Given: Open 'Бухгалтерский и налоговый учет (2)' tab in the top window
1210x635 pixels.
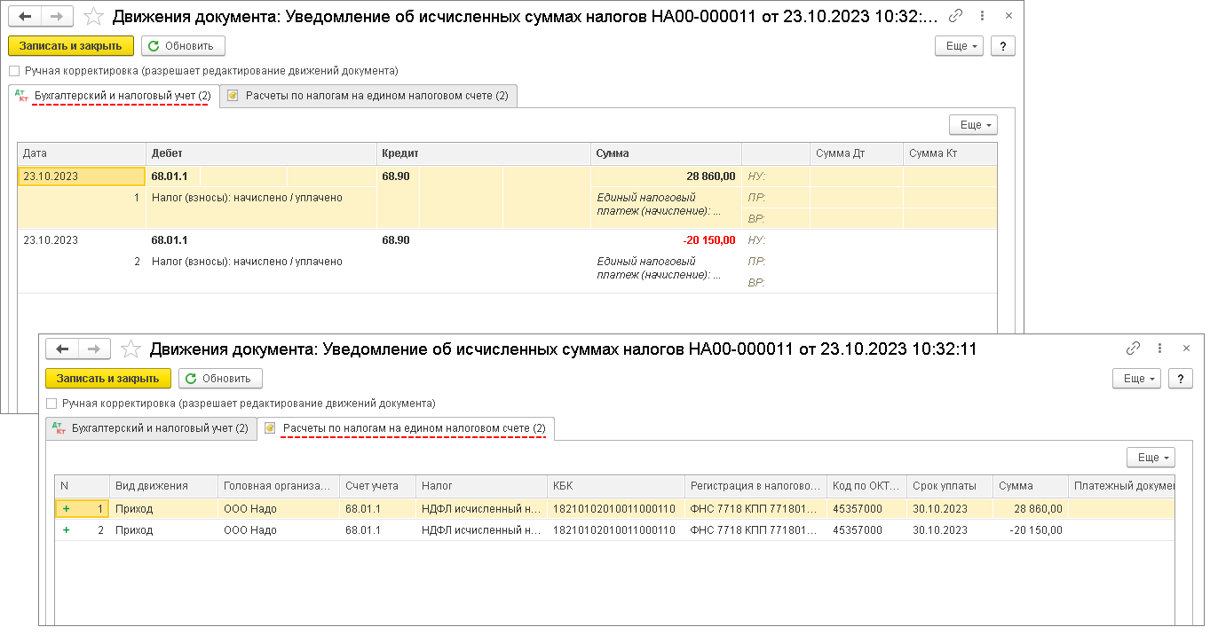Looking at the screenshot, I should pyautogui.click(x=113, y=96).
